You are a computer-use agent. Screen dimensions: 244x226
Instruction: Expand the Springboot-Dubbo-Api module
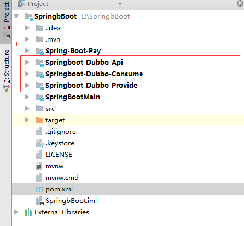(x=27, y=63)
